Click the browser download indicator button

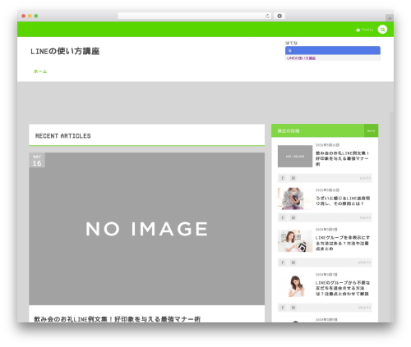pos(279,16)
